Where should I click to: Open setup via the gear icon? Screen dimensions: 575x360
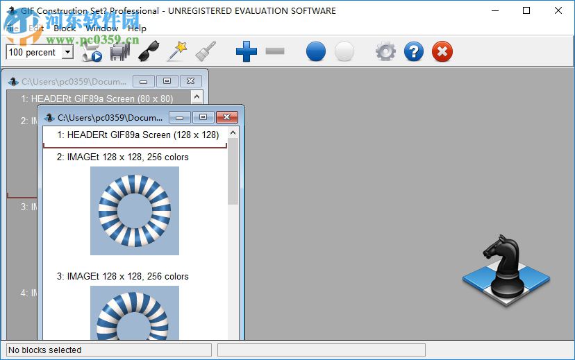pyautogui.click(x=385, y=51)
